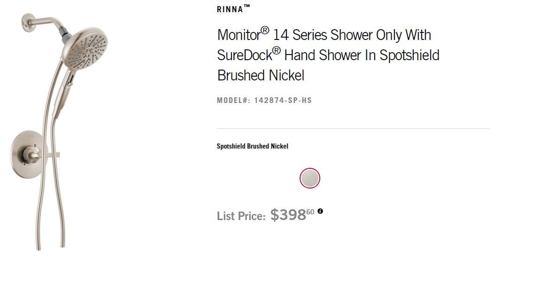Click the RINNA collection name
This screenshot has width=533, height=284.
click(230, 9)
